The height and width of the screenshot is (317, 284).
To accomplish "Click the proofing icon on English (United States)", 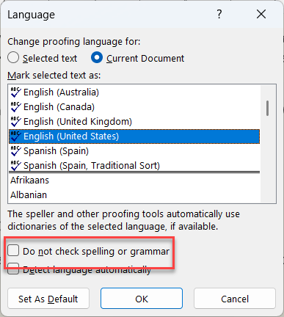I will pos(15,136).
